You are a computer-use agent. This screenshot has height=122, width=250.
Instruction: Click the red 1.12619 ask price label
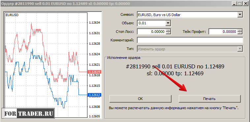pos(94,72)
